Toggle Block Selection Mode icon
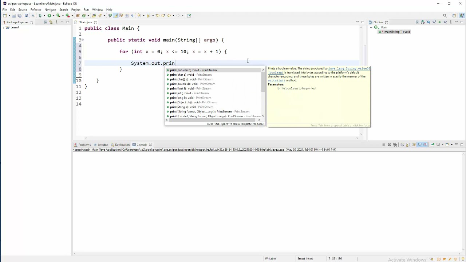Screen dimensions: 466x262 click(x=126, y=15)
